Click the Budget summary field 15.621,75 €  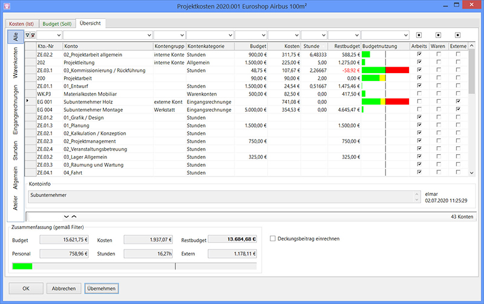[x=64, y=239]
